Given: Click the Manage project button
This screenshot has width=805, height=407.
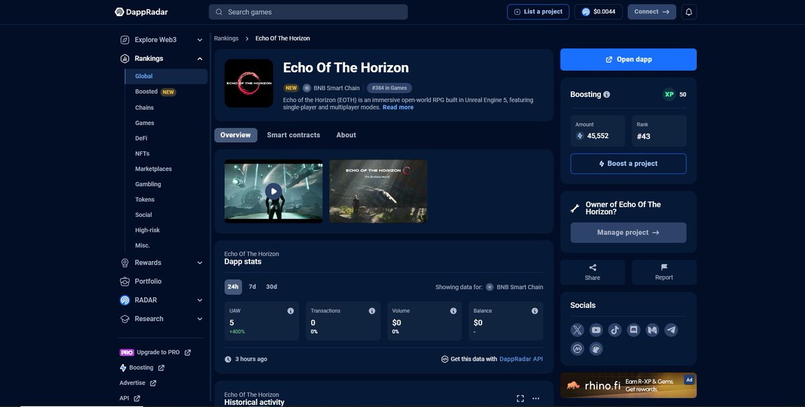Looking at the screenshot, I should (629, 232).
